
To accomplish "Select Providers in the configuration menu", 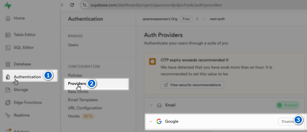I will tap(77, 84).
